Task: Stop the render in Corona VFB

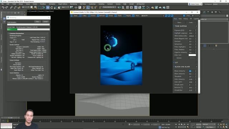Action: [x=187, y=16]
